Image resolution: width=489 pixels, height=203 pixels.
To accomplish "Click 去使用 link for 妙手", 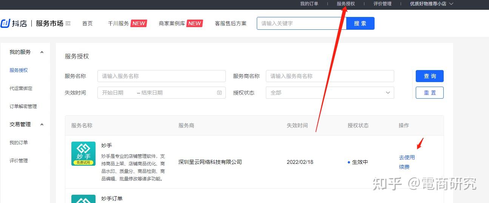I will 407,157.
